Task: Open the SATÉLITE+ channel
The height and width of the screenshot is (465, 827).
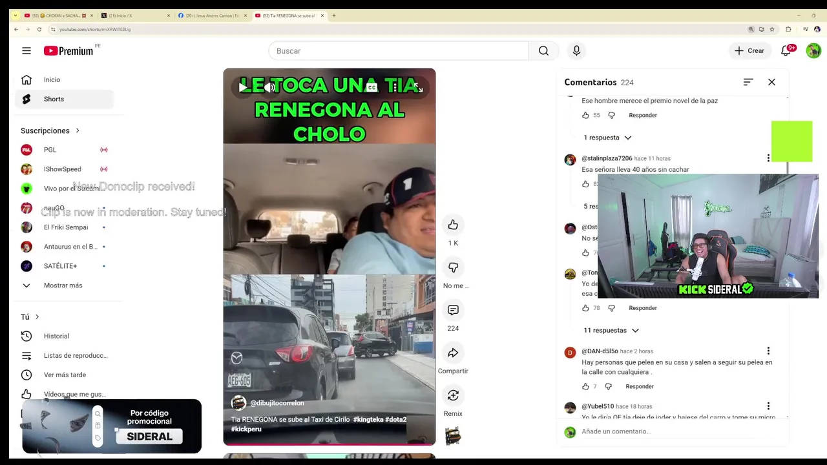Action: click(64, 266)
